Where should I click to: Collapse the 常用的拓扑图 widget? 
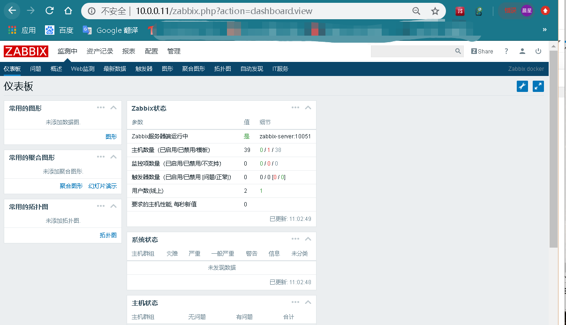[x=113, y=206]
